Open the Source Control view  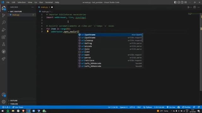click(3, 15)
